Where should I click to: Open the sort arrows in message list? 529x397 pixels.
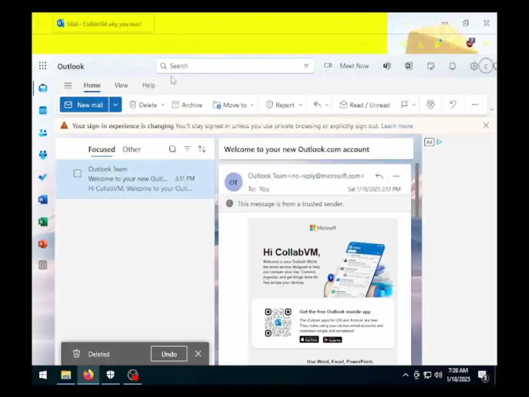click(202, 149)
